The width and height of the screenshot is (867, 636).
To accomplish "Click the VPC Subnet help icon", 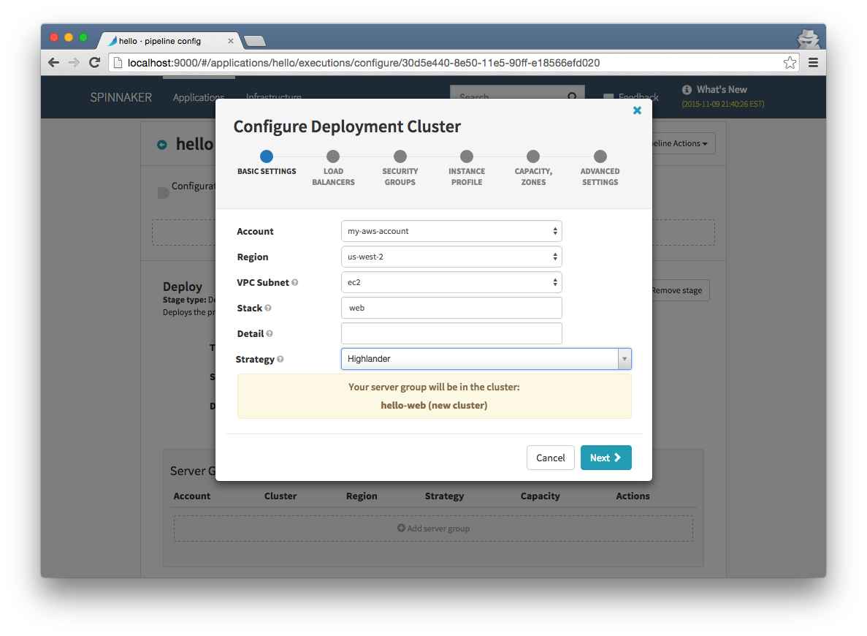I will [294, 282].
